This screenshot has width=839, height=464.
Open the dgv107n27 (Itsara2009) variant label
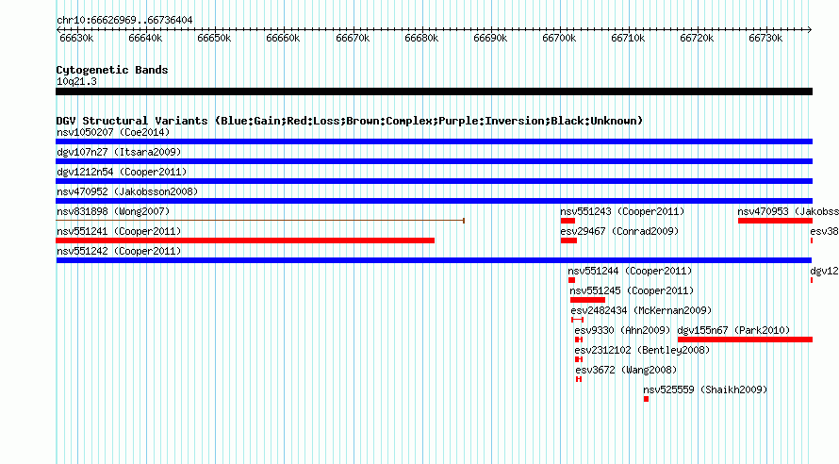click(119, 152)
